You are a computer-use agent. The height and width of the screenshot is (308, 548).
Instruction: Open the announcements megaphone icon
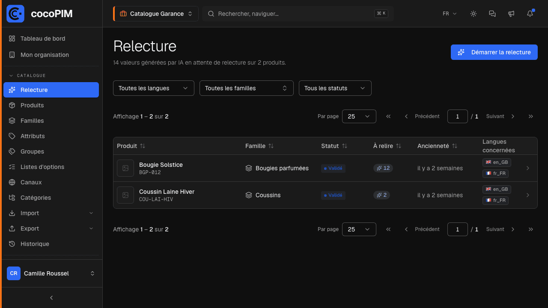pos(511,14)
